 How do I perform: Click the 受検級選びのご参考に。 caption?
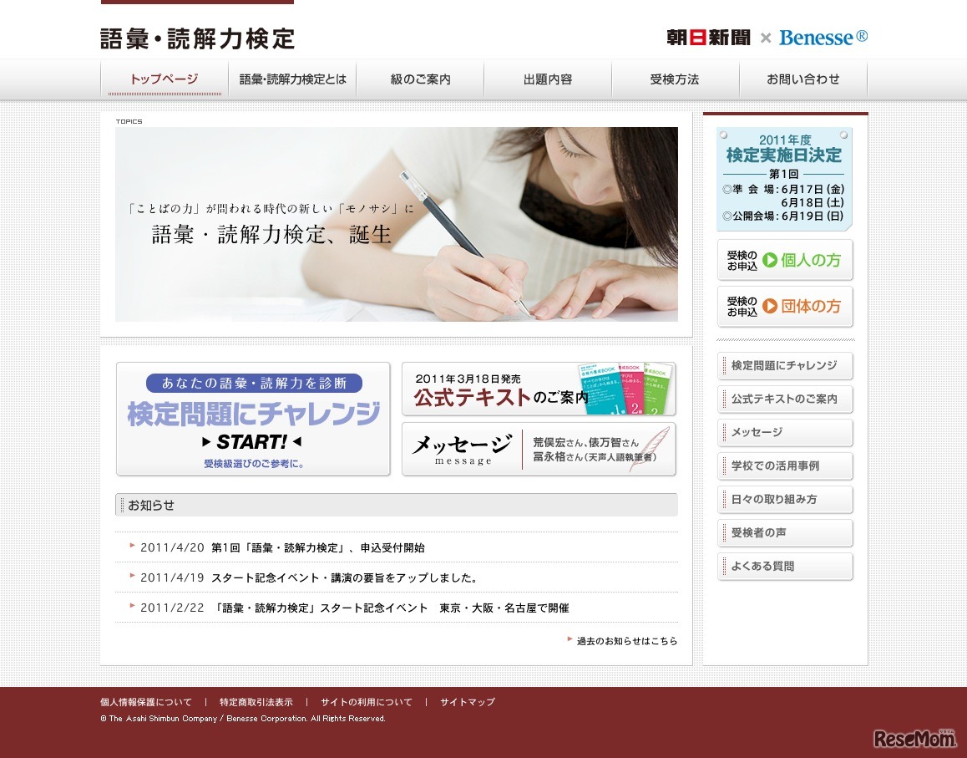click(x=254, y=464)
